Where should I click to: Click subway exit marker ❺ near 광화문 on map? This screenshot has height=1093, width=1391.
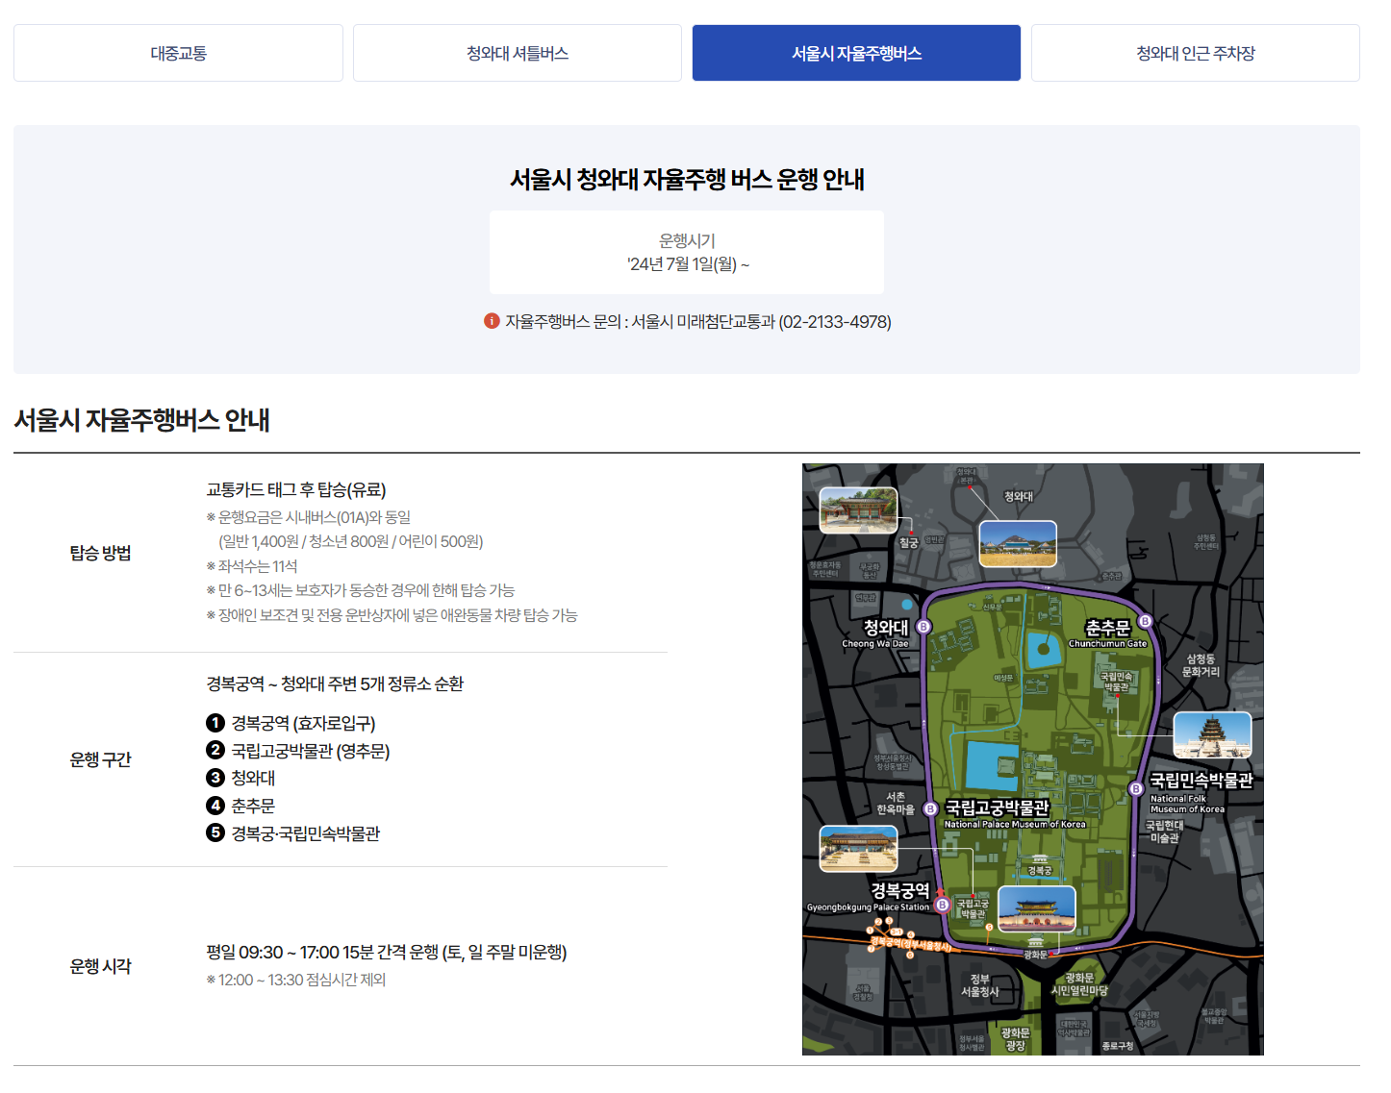(989, 926)
